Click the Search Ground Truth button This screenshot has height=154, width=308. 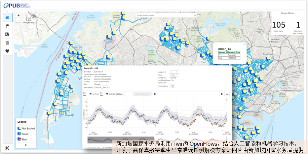[x=142, y=94]
